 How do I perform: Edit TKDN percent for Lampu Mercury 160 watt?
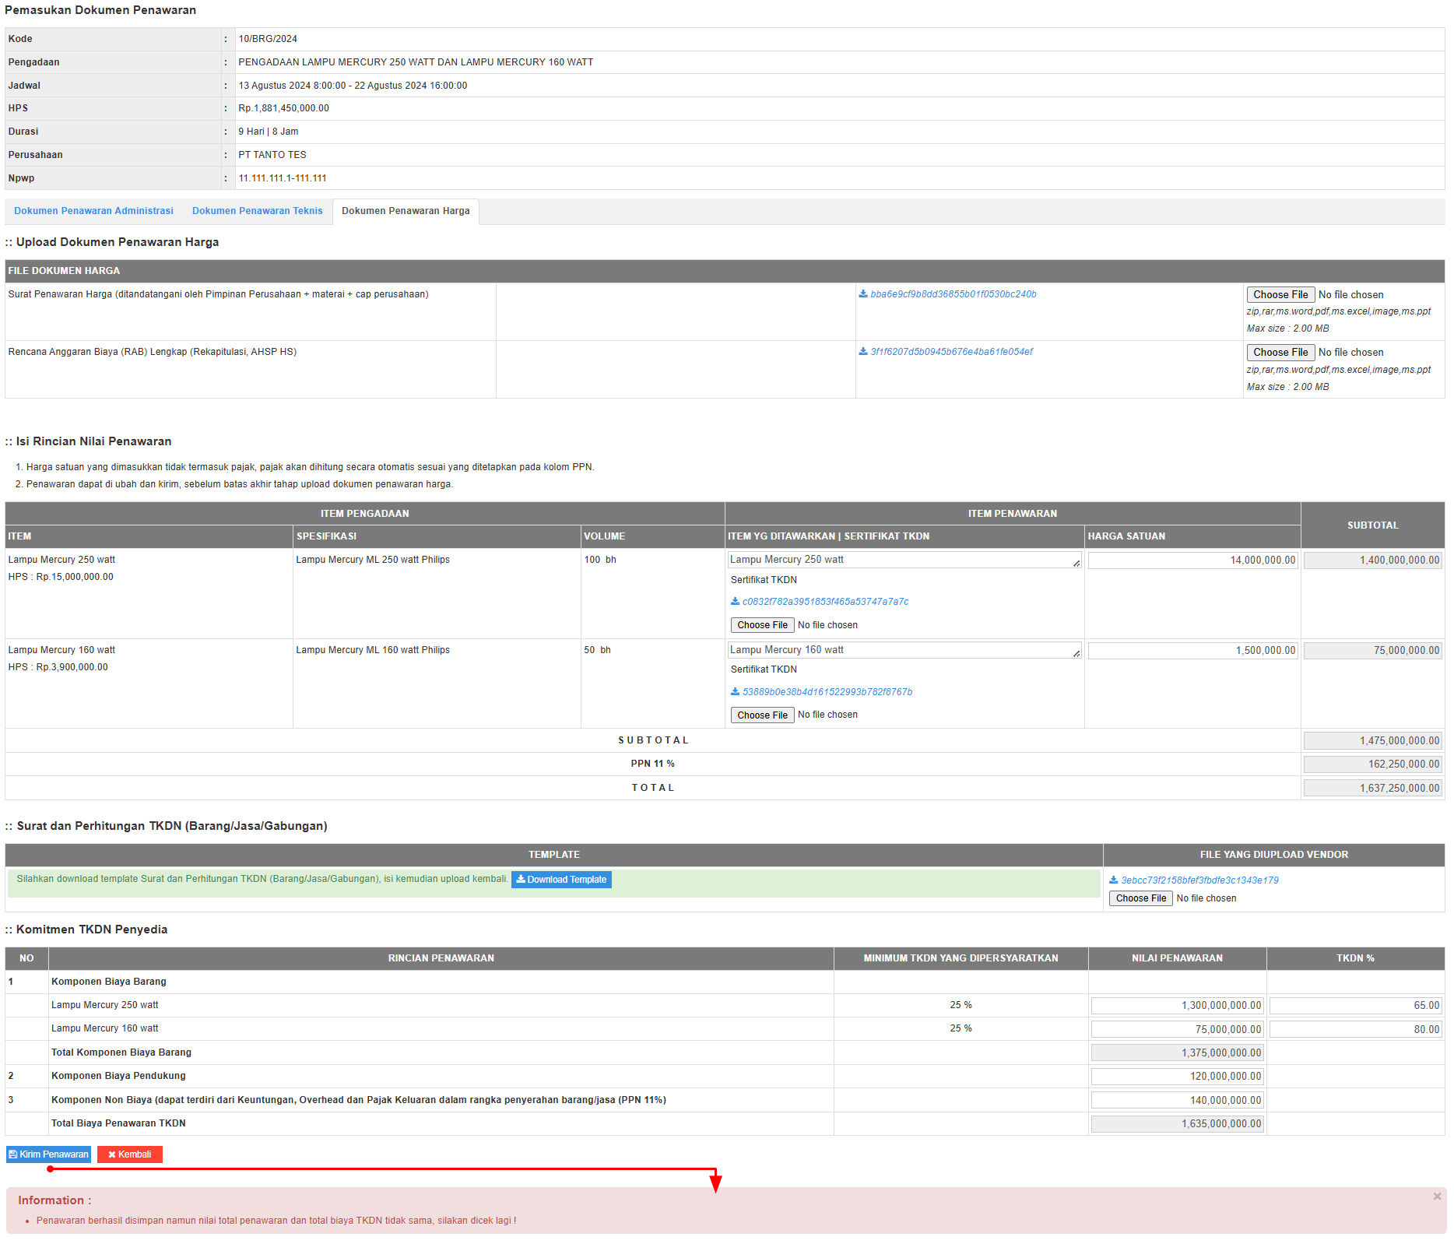point(1354,1029)
